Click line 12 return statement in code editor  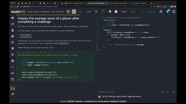tap(127, 45)
